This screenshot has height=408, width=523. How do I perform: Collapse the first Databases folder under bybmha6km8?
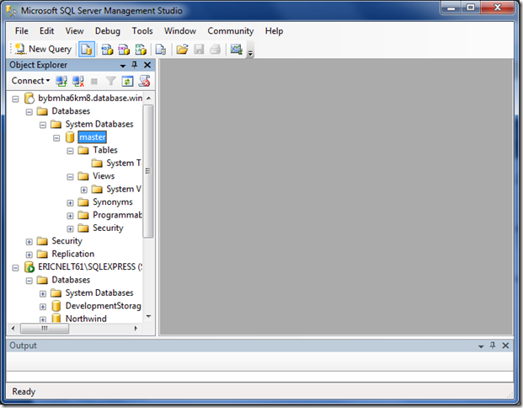pyautogui.click(x=29, y=112)
